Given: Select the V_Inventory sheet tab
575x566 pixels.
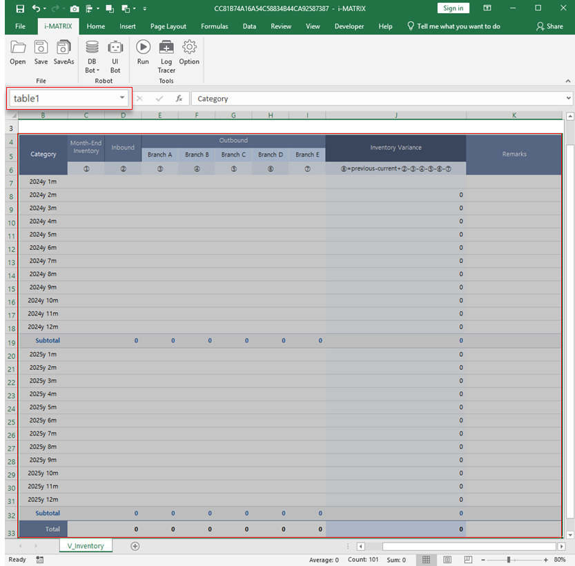Looking at the screenshot, I should [85, 545].
